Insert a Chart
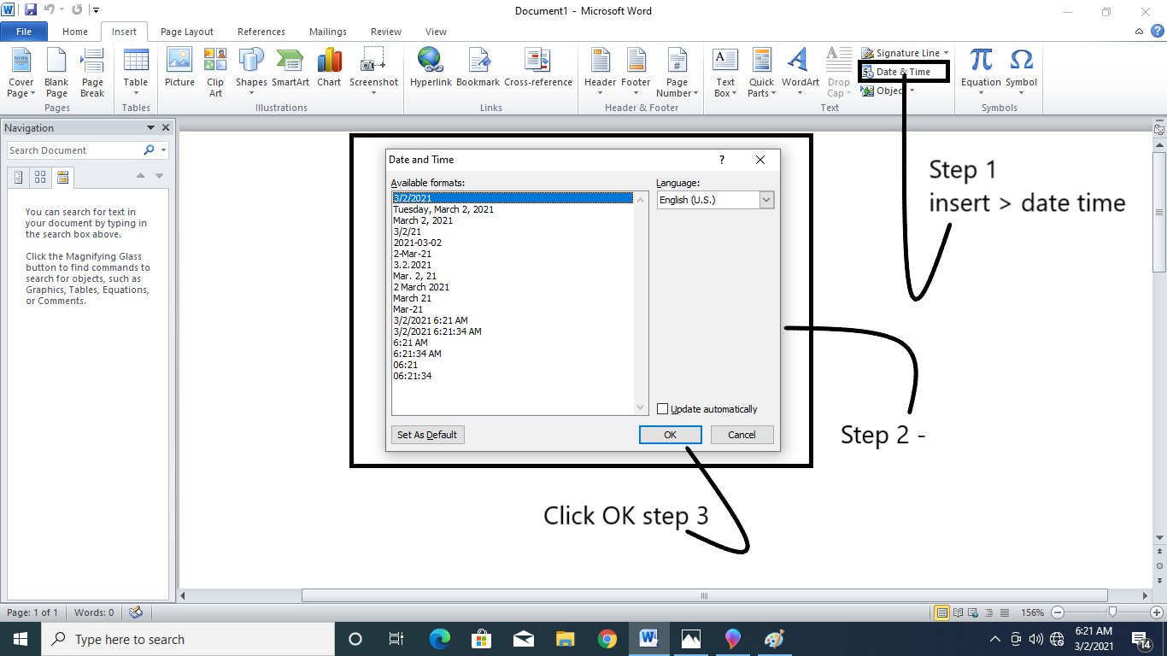 [329, 68]
